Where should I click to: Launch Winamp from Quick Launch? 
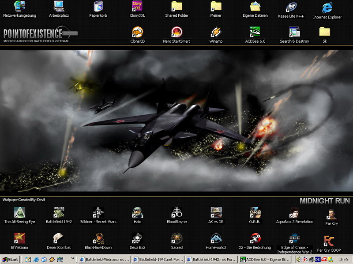[52, 260]
